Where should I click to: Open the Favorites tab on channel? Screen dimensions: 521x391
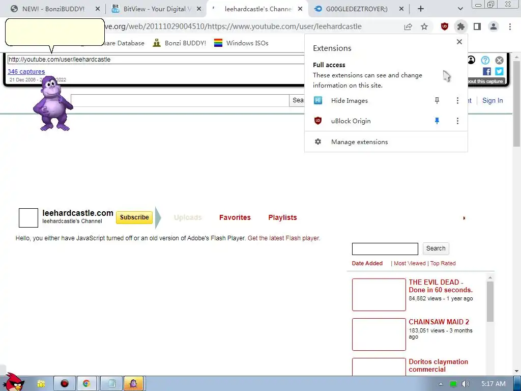(x=235, y=217)
